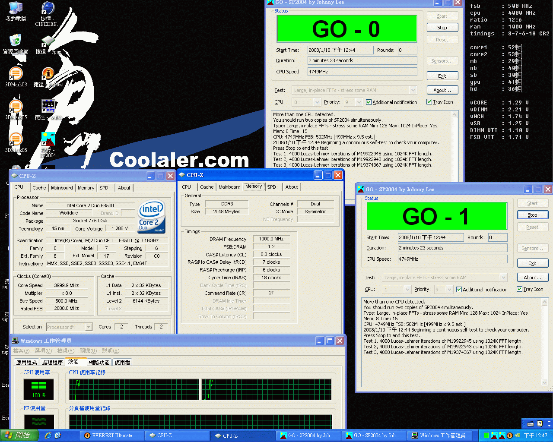Screen dimensions: 553x442
Task: Open the Test dropdown in GO - 1 window
Action: click(x=503, y=278)
